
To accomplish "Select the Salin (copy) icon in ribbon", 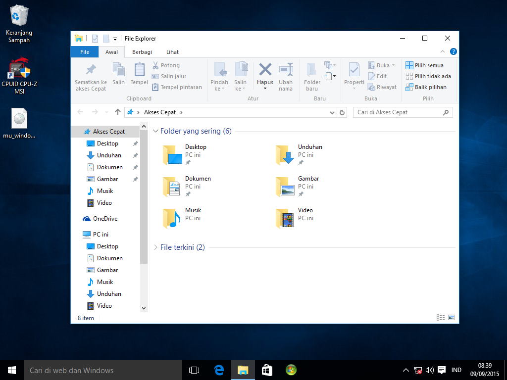I will tap(118, 74).
